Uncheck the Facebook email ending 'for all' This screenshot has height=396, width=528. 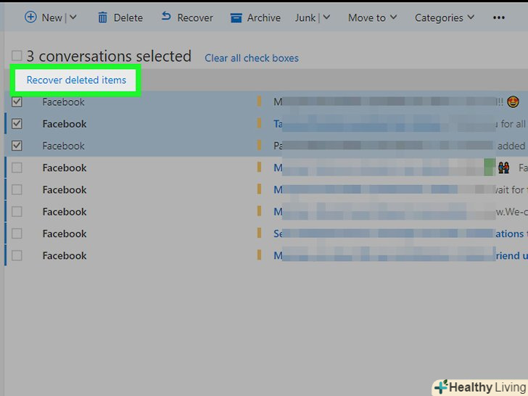click(x=17, y=123)
